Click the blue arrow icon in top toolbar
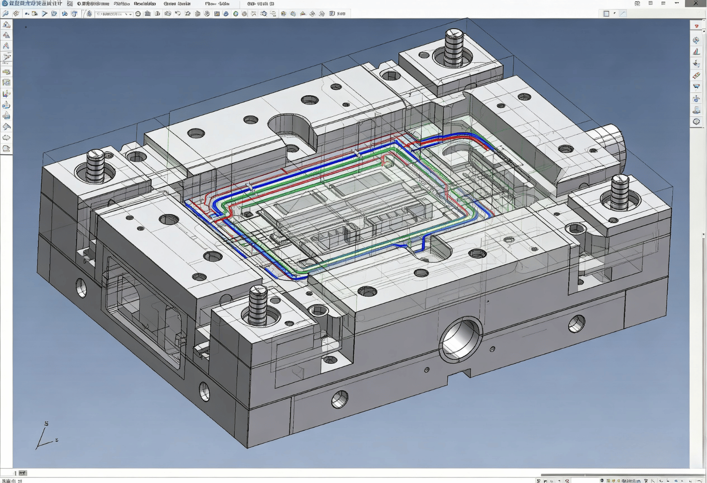Screen dimensions: 707x483 tap(45, 14)
